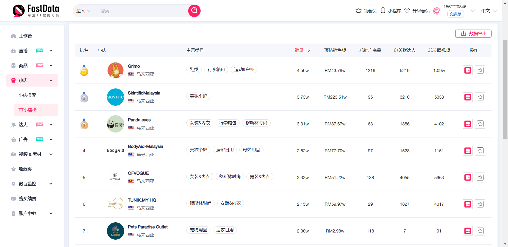Open the FastData logo home link

(36, 11)
